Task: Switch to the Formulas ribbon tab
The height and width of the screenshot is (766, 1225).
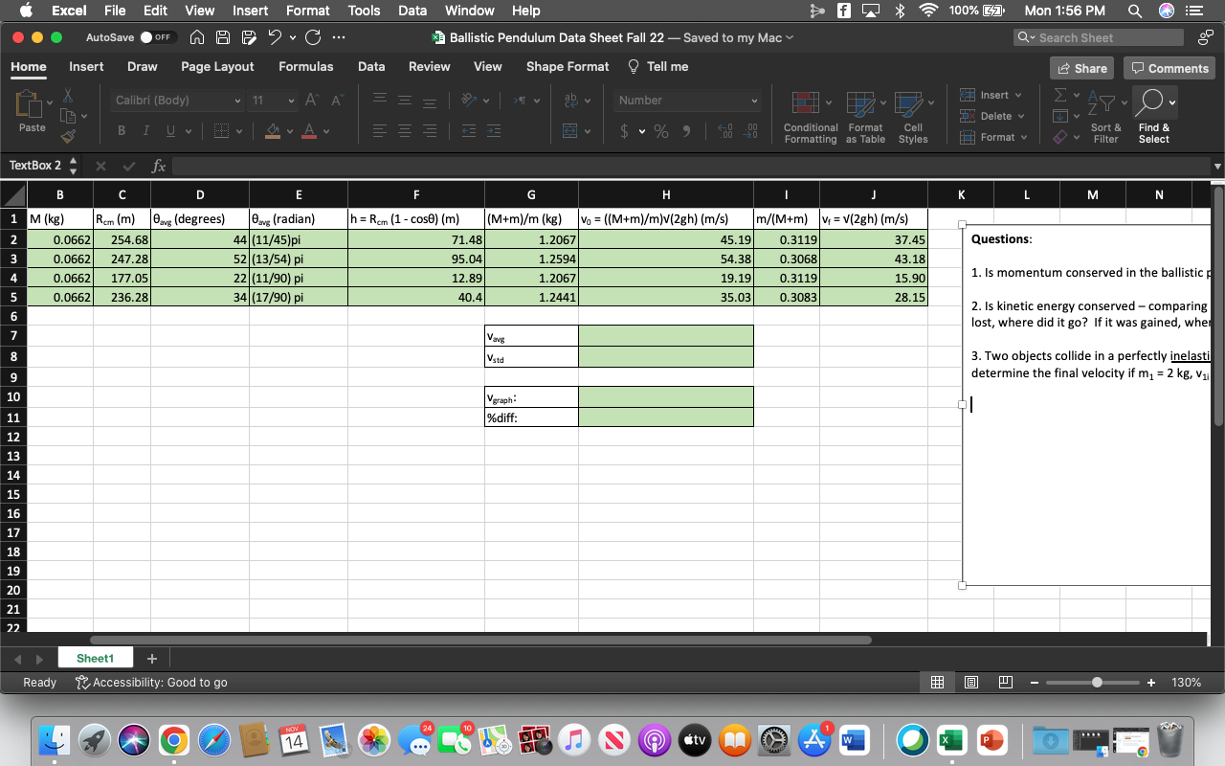Action: [x=306, y=67]
